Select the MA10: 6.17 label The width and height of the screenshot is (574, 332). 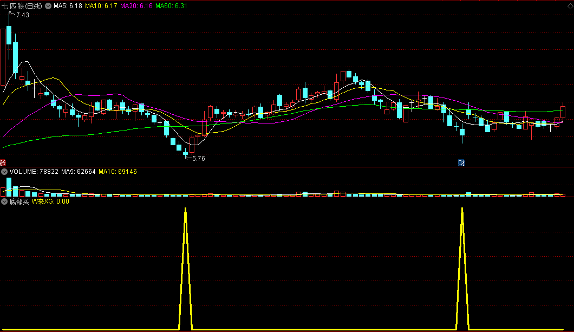(x=101, y=6)
